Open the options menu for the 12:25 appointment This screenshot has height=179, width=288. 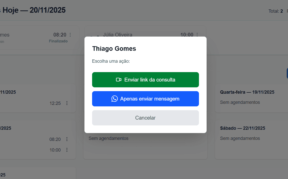pyautogui.click(x=67, y=103)
